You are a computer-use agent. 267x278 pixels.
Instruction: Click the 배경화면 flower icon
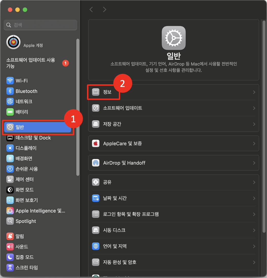click(10, 158)
